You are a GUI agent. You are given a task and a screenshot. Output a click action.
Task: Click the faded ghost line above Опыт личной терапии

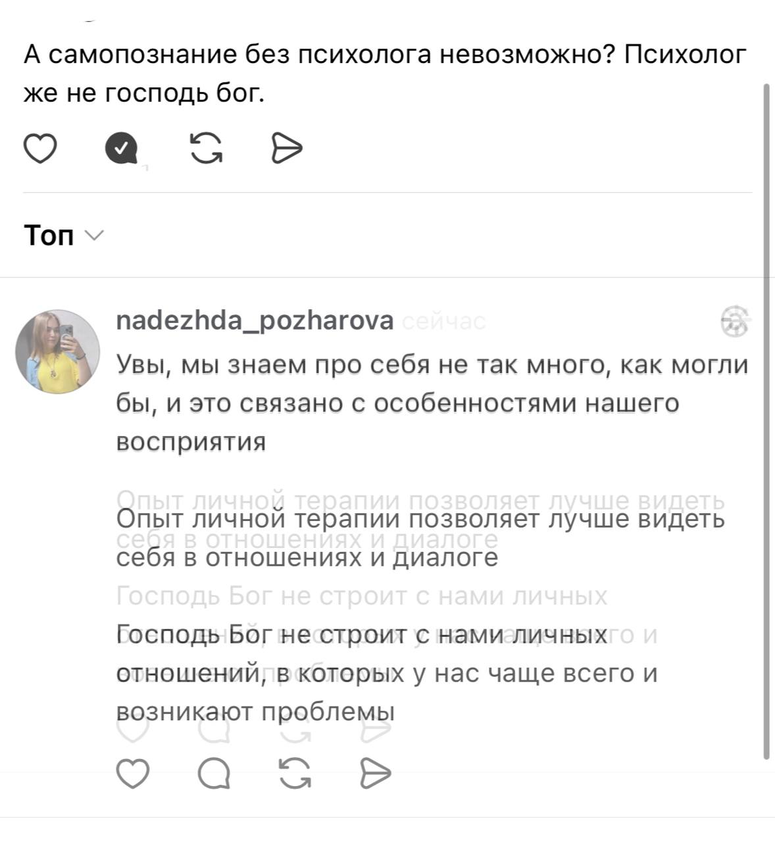pyautogui.click(x=420, y=501)
